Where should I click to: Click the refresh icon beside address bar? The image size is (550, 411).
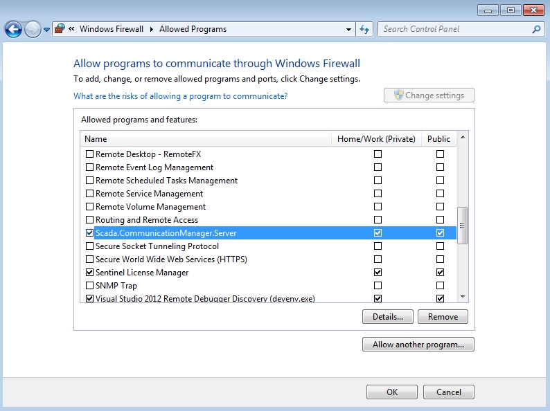tap(365, 29)
